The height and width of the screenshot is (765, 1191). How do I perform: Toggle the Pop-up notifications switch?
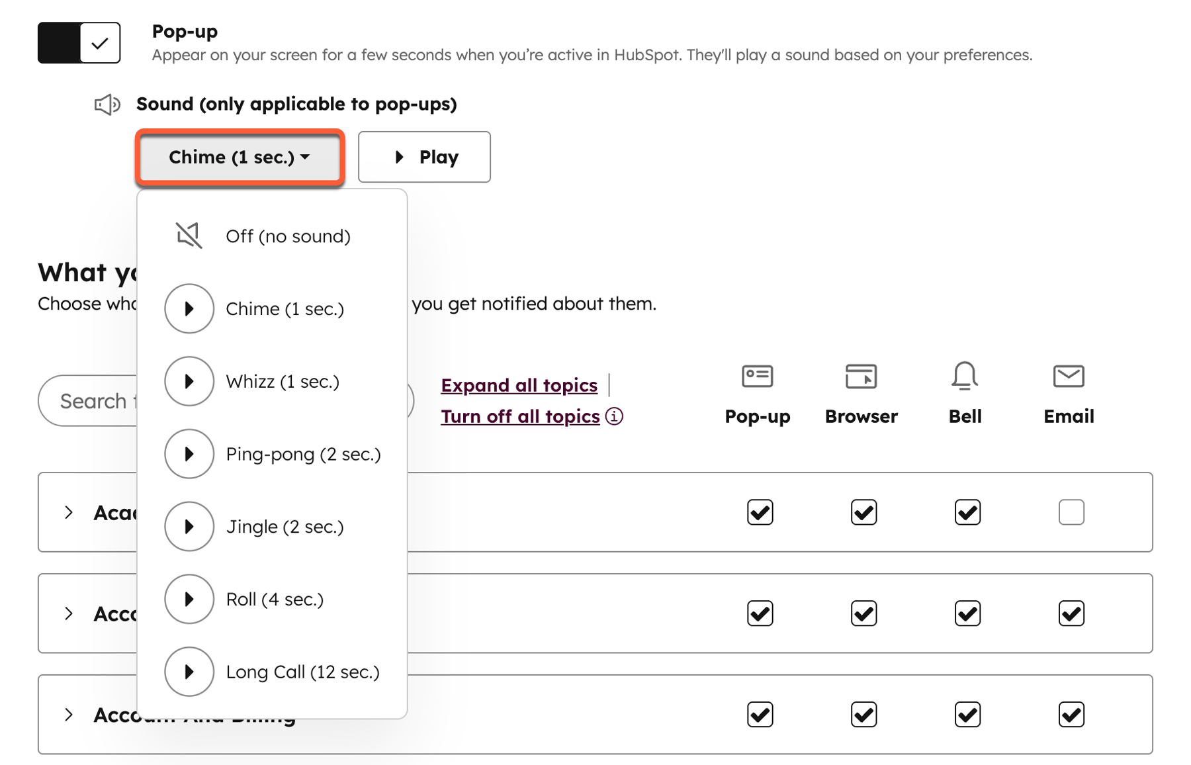(x=79, y=43)
